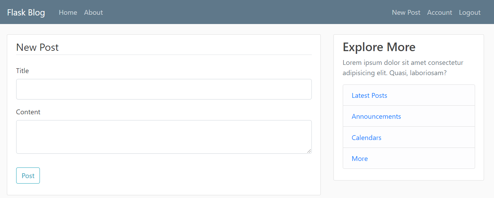Open the About page
This screenshot has height=198, width=494.
click(93, 12)
